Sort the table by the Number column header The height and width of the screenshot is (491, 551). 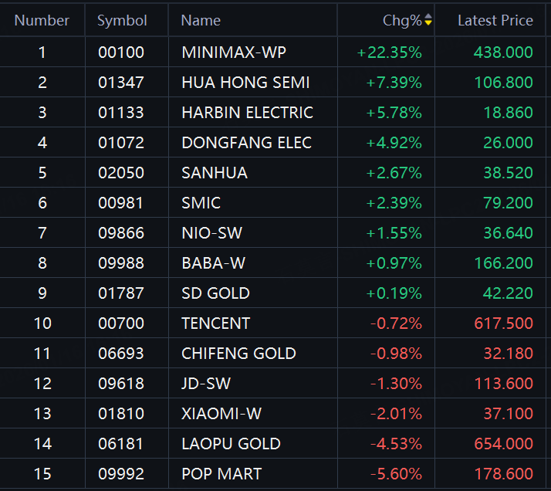[x=42, y=21]
